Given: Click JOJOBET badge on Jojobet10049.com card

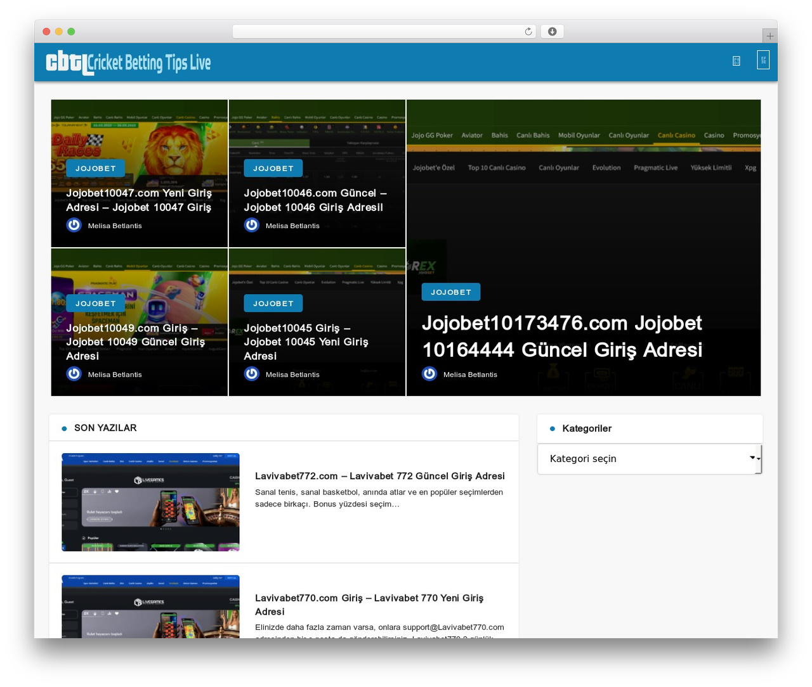Looking at the screenshot, I should coord(96,304).
